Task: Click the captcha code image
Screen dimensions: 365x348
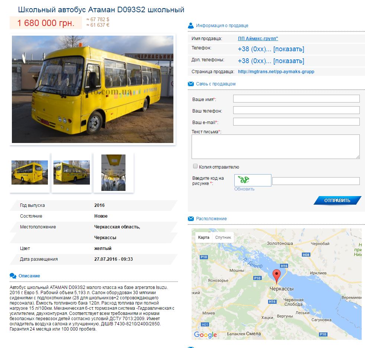Action: (x=252, y=180)
